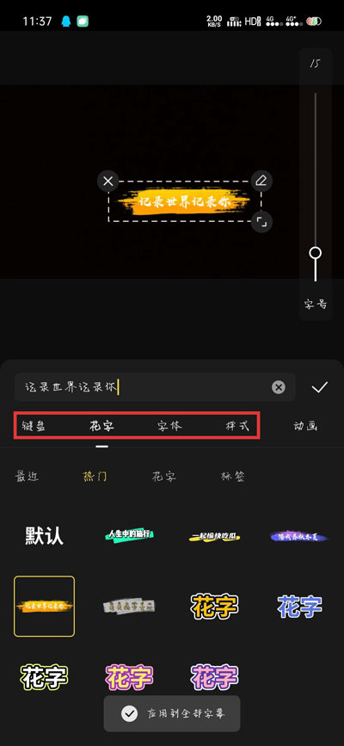Open the QQ notification icon in the status bar

(65, 21)
